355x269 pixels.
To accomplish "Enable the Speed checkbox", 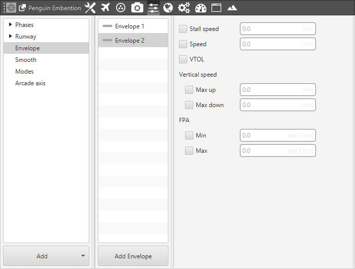I will pos(183,44).
